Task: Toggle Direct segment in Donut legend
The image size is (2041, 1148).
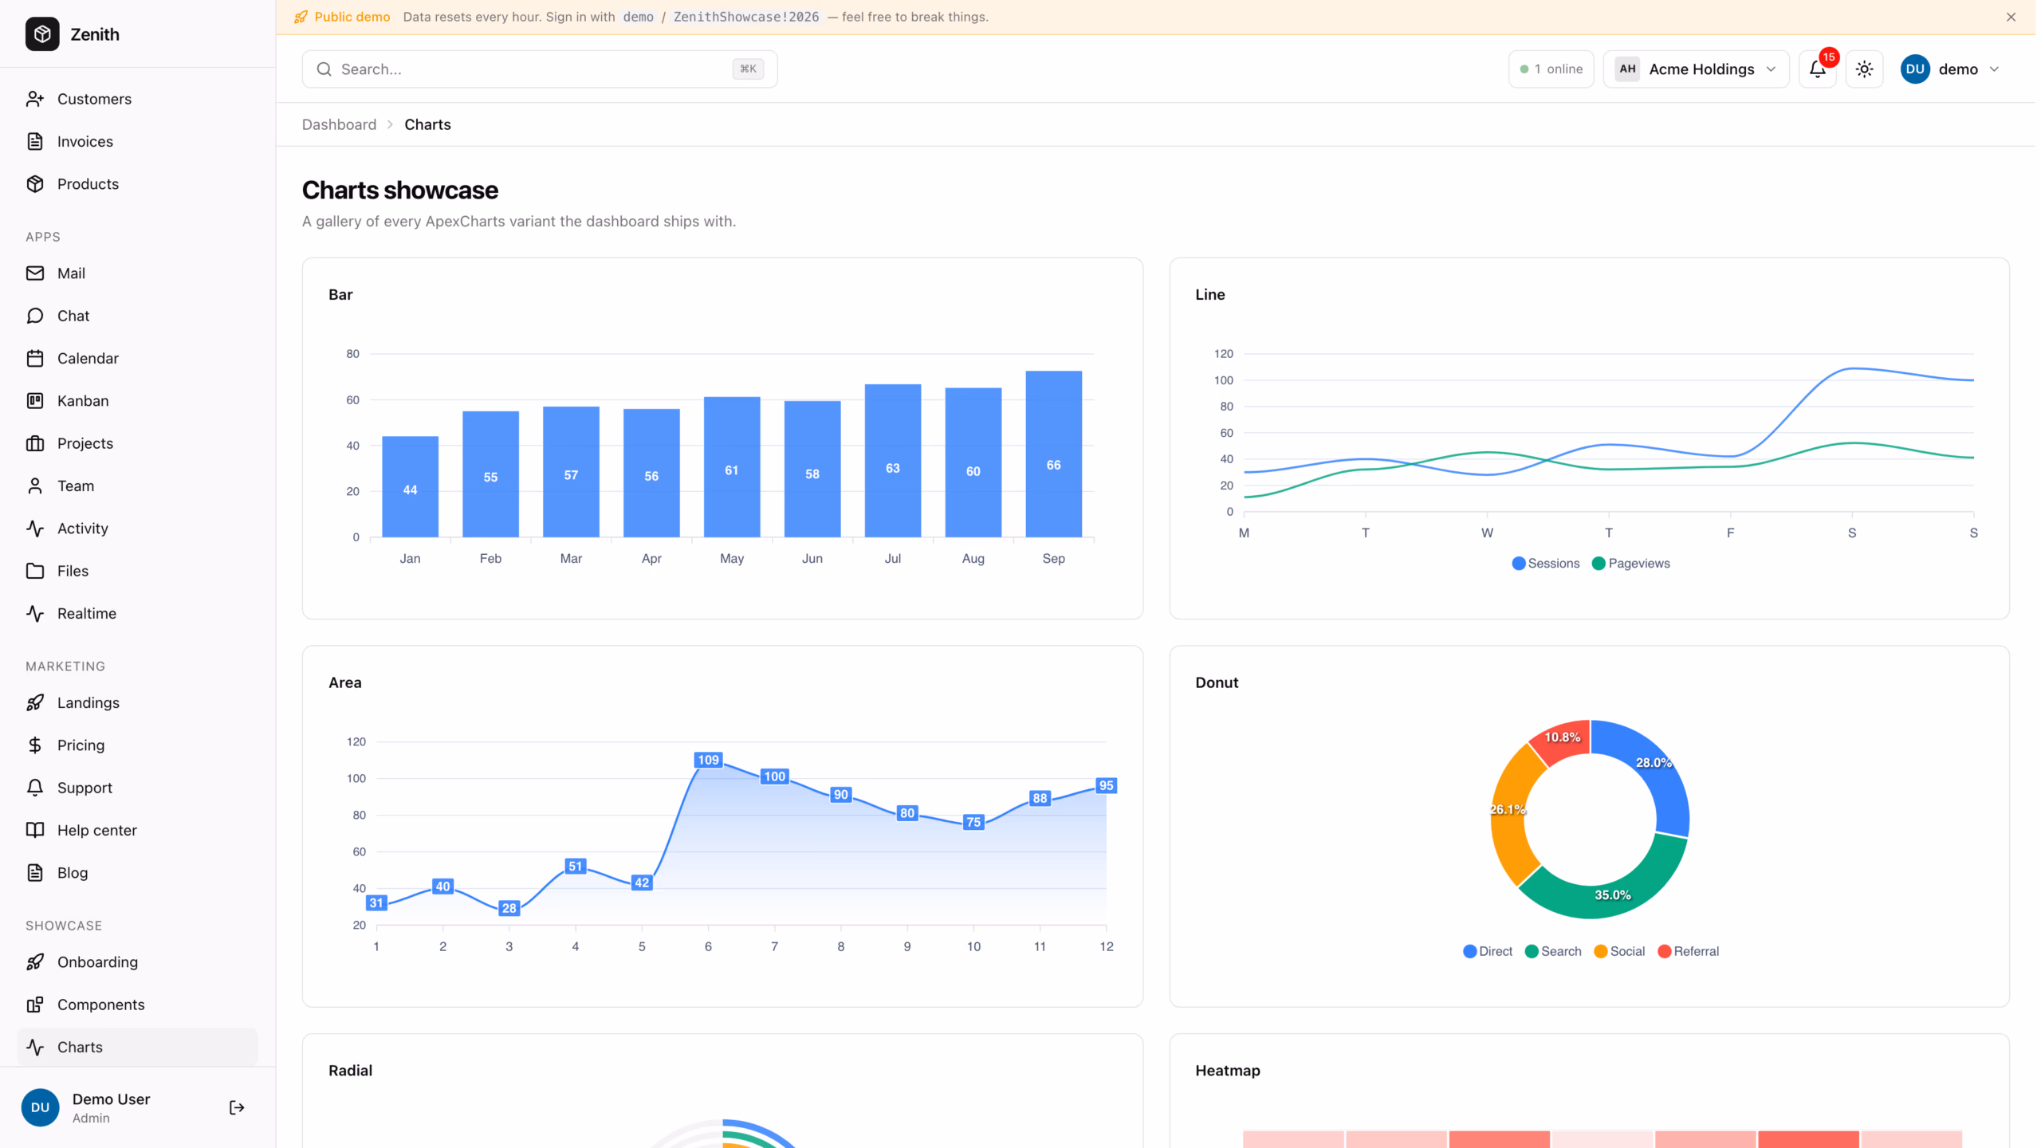Action: (1488, 952)
